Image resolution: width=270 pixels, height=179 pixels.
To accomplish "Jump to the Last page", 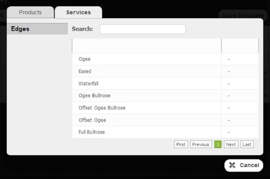I will pos(247,144).
